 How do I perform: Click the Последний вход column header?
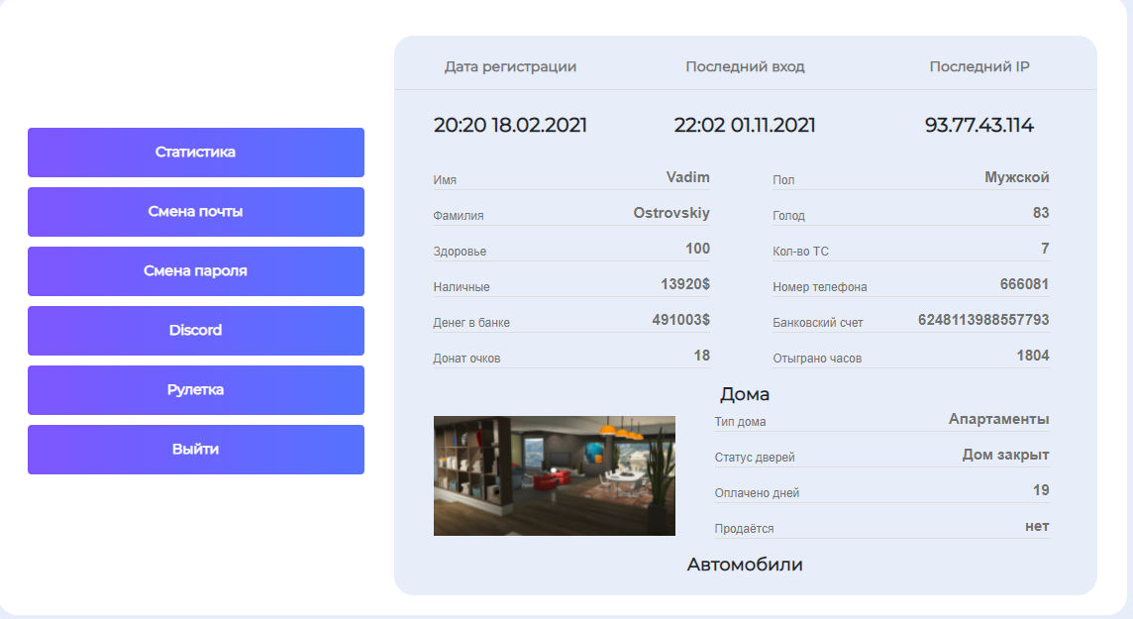pyautogui.click(x=745, y=67)
